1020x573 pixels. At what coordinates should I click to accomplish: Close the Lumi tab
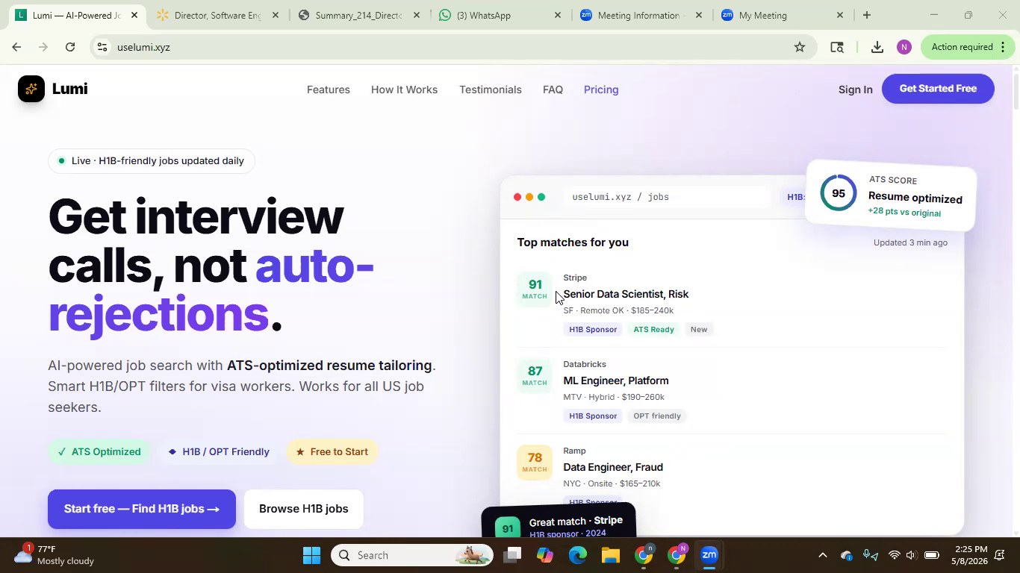[x=134, y=15]
